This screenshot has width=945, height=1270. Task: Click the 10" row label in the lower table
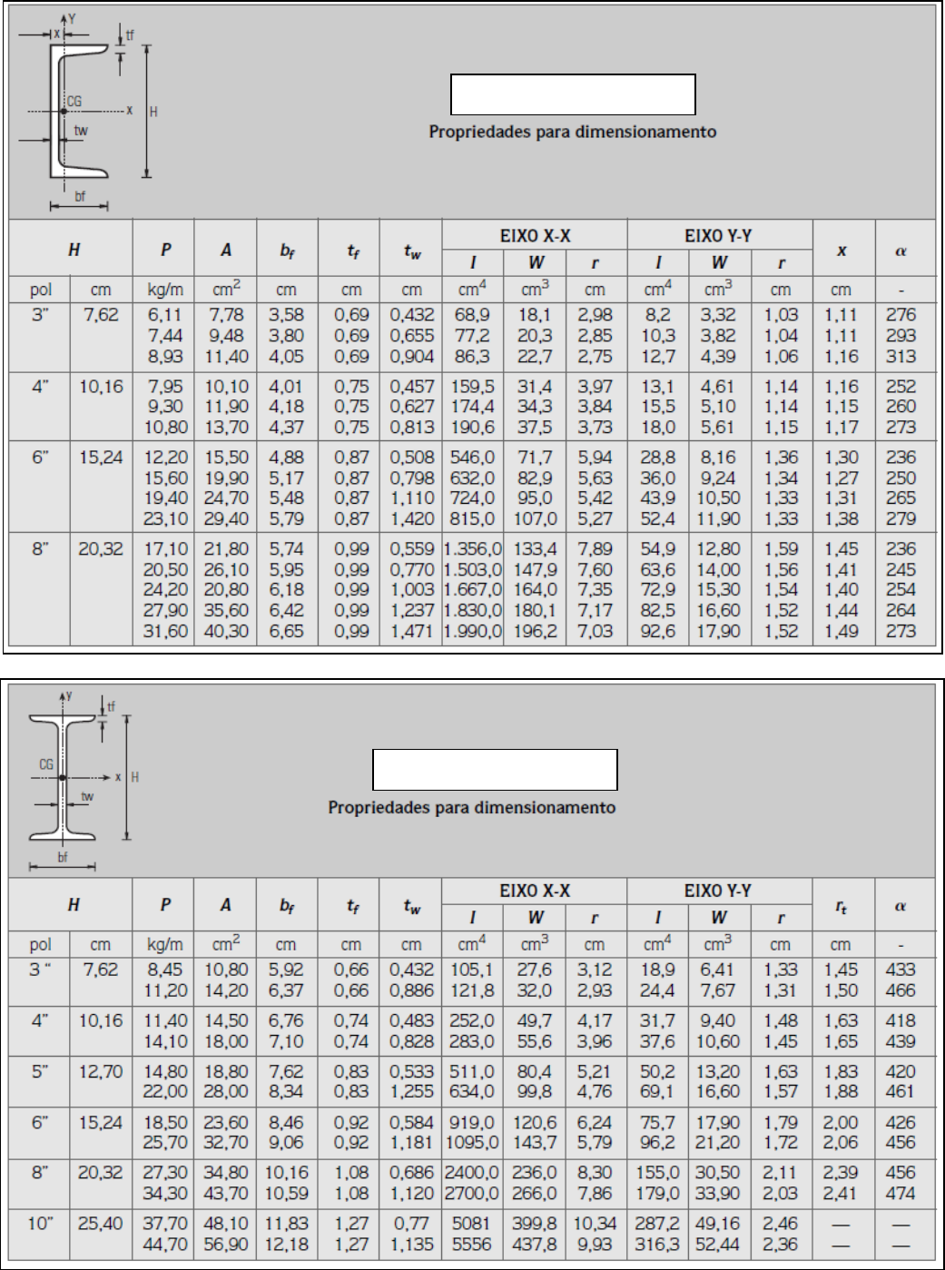(x=40, y=1224)
